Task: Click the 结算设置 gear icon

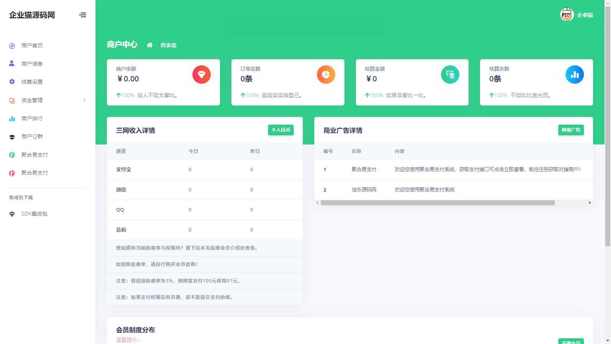Action: click(x=12, y=82)
